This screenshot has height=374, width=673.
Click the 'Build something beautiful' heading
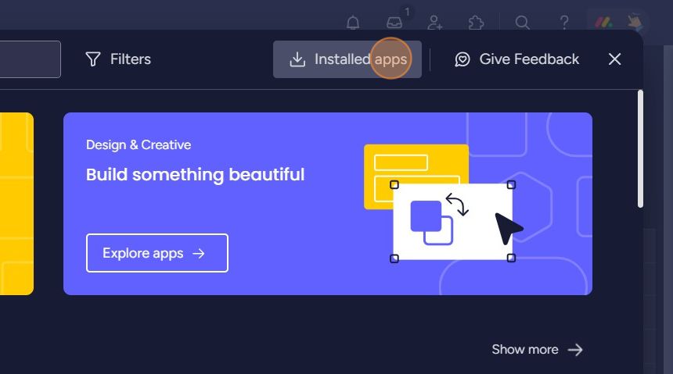tap(196, 175)
